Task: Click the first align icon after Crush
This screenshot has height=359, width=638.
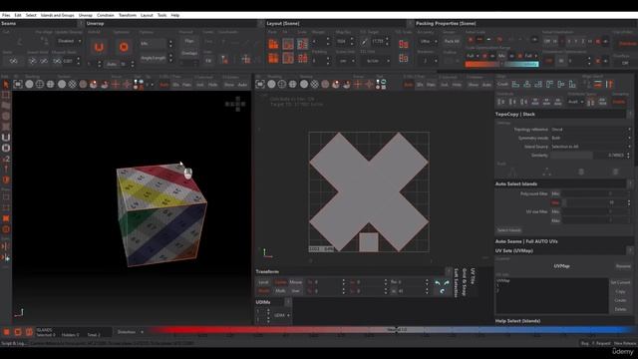Action: coord(515,84)
